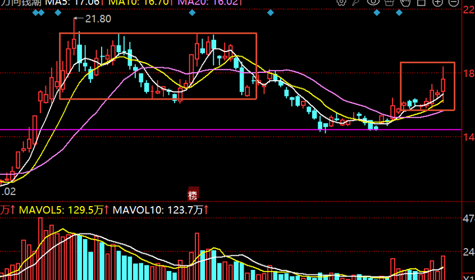475x280 pixels.
Task: Click blue diamond marker just left of 21.80 peak
Action: point(58,13)
